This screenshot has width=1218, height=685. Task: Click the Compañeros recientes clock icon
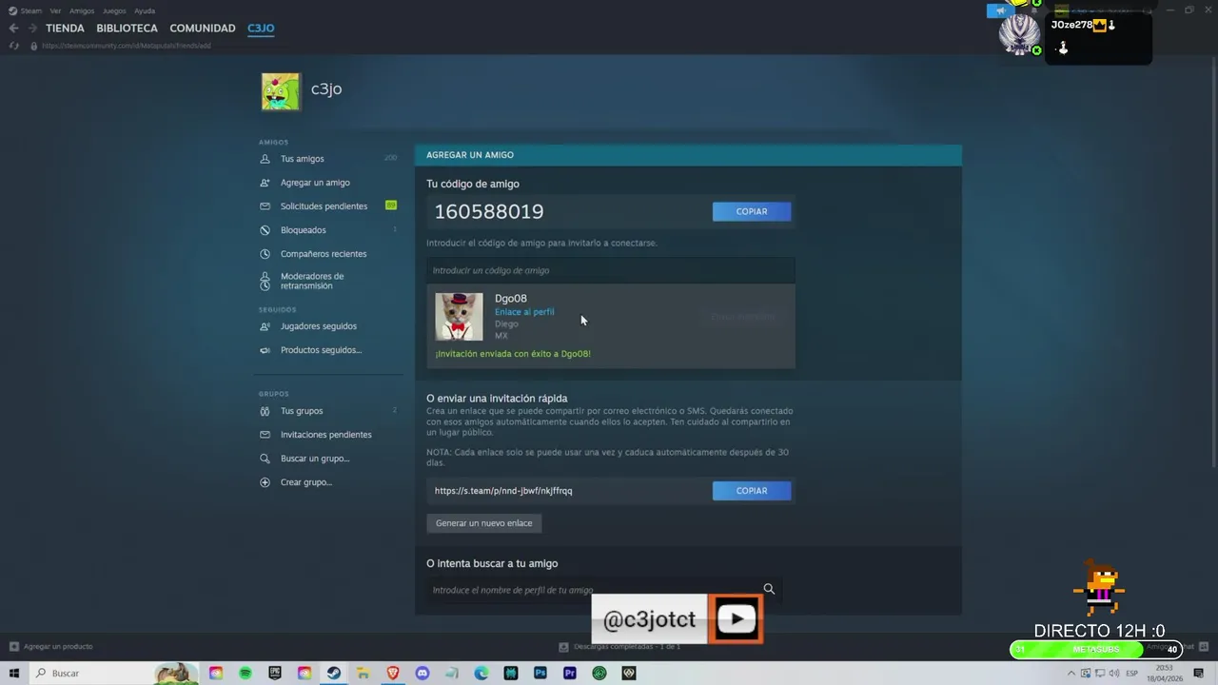click(x=265, y=254)
